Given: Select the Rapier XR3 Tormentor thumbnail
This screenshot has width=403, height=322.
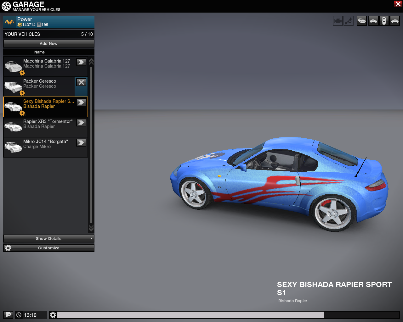Looking at the screenshot, I should click(13, 127).
